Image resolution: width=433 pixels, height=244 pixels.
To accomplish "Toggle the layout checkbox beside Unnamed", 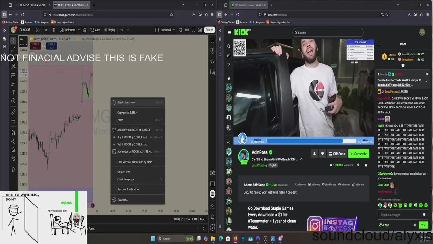I will click(x=157, y=30).
